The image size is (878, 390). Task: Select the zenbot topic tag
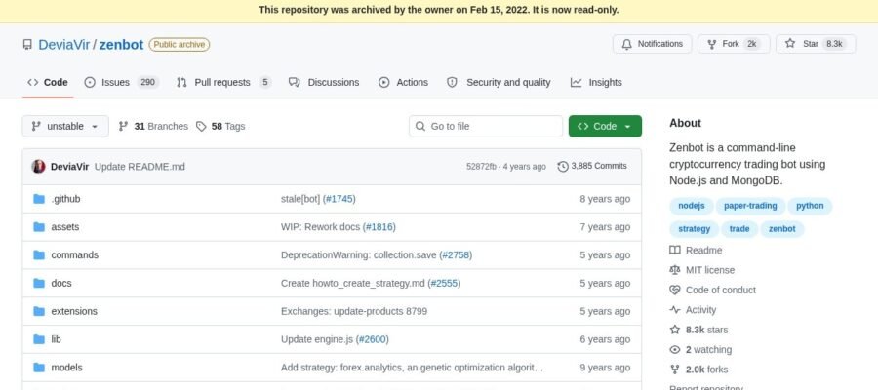[x=781, y=229]
